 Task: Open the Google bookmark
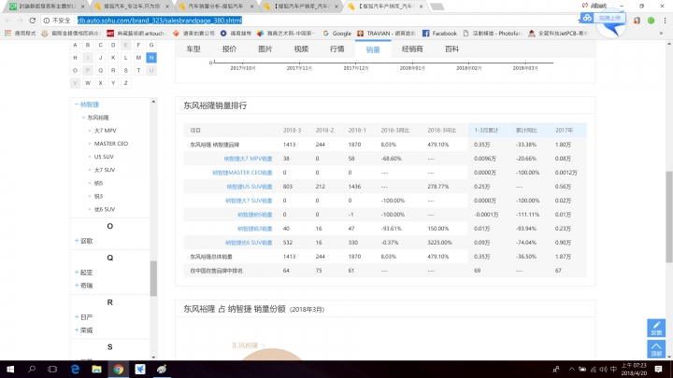(336, 33)
